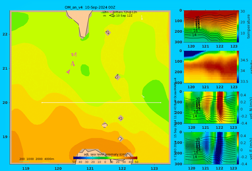This screenshot has height=171, width=252.
Task: Click the 'drifters 72h@12h' legend text
Action: [125, 12]
